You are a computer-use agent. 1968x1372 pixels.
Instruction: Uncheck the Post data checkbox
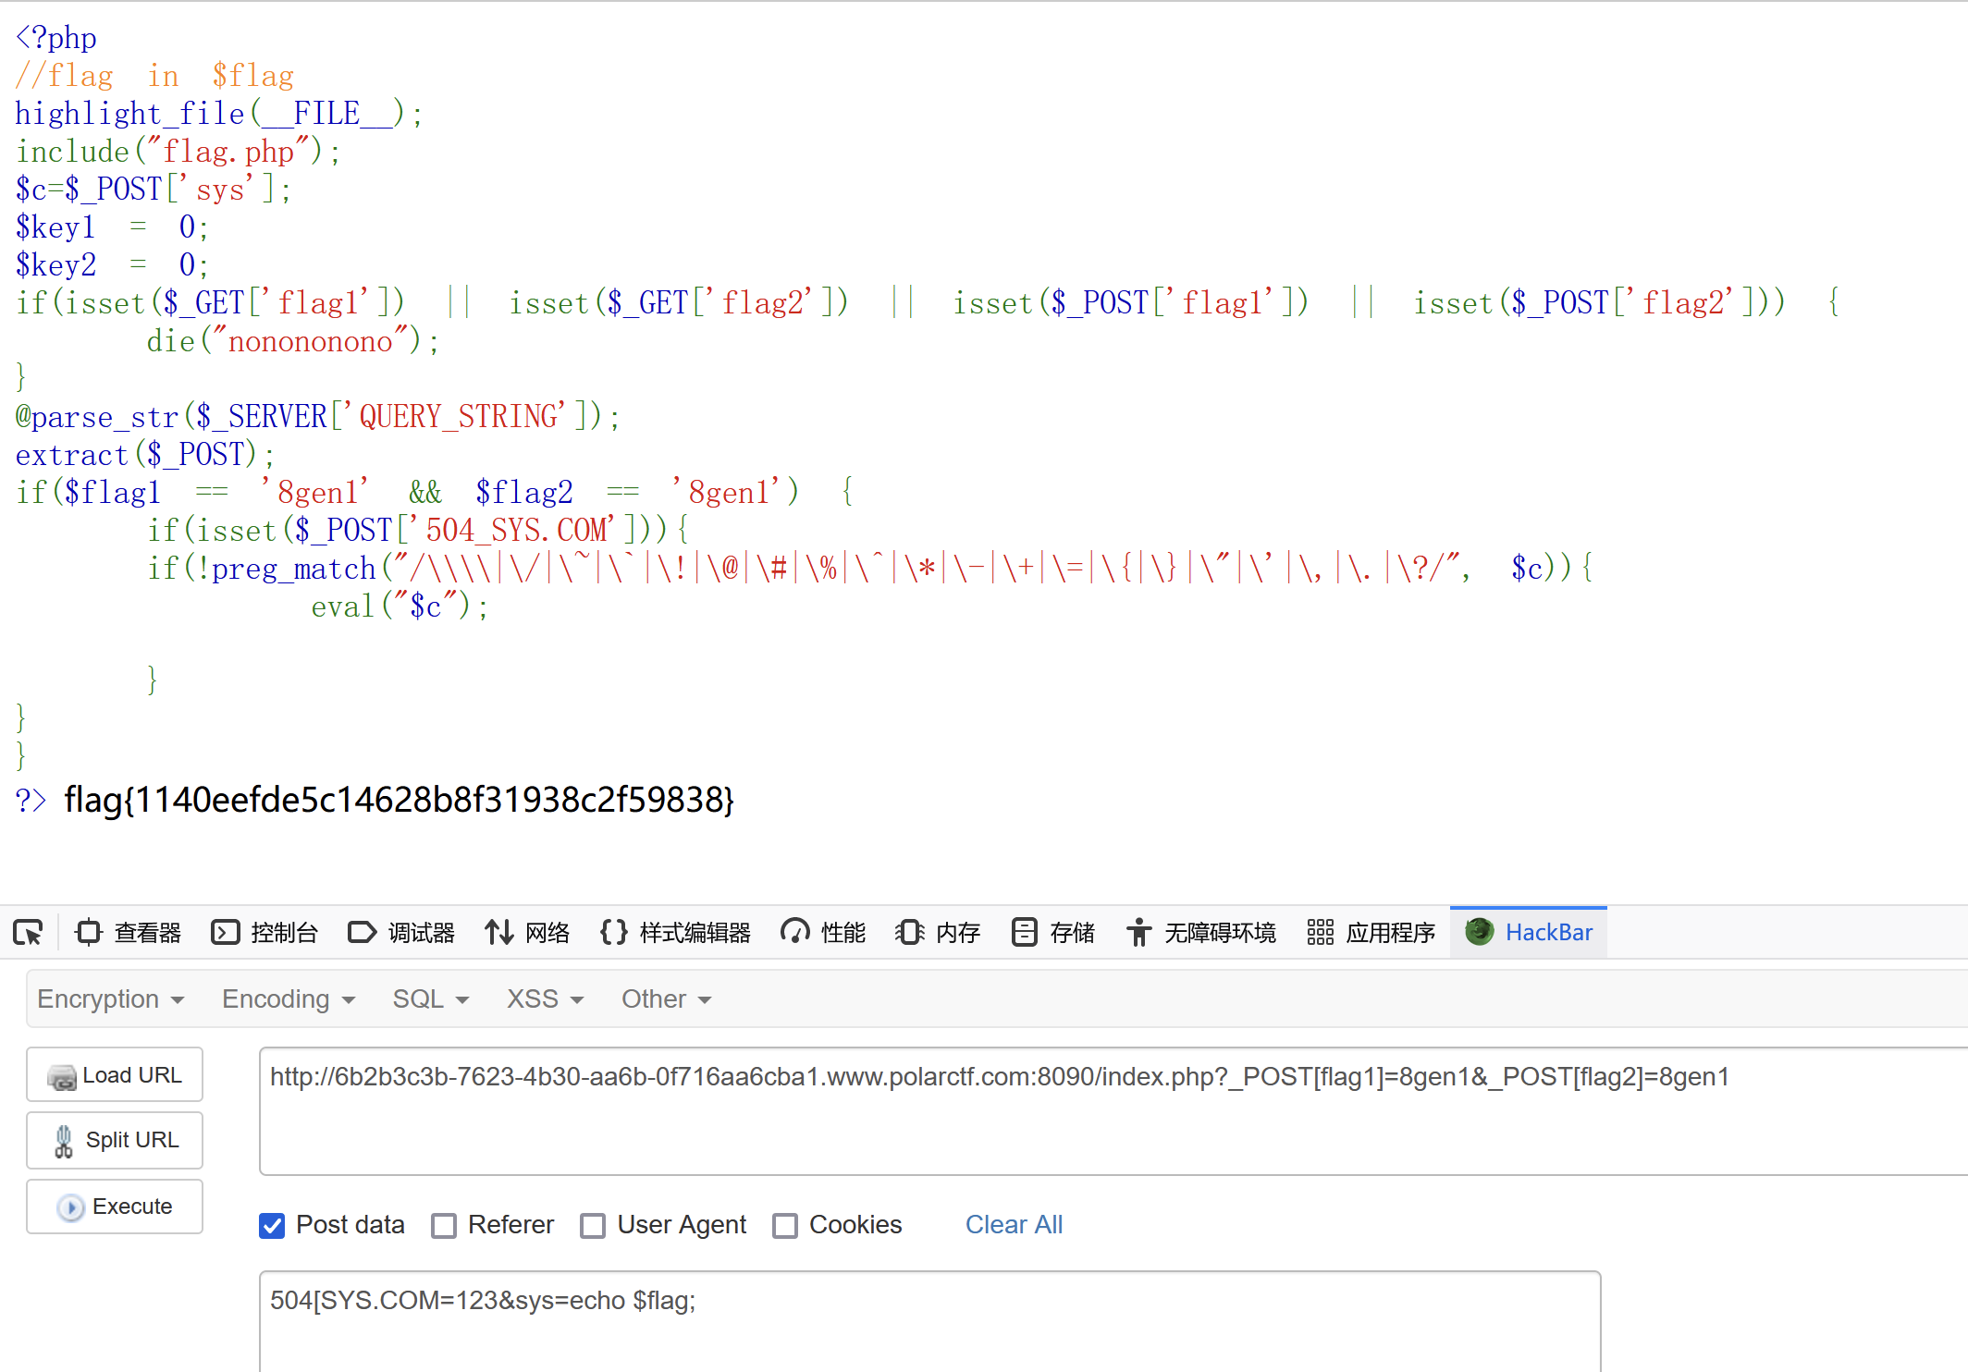(x=272, y=1226)
